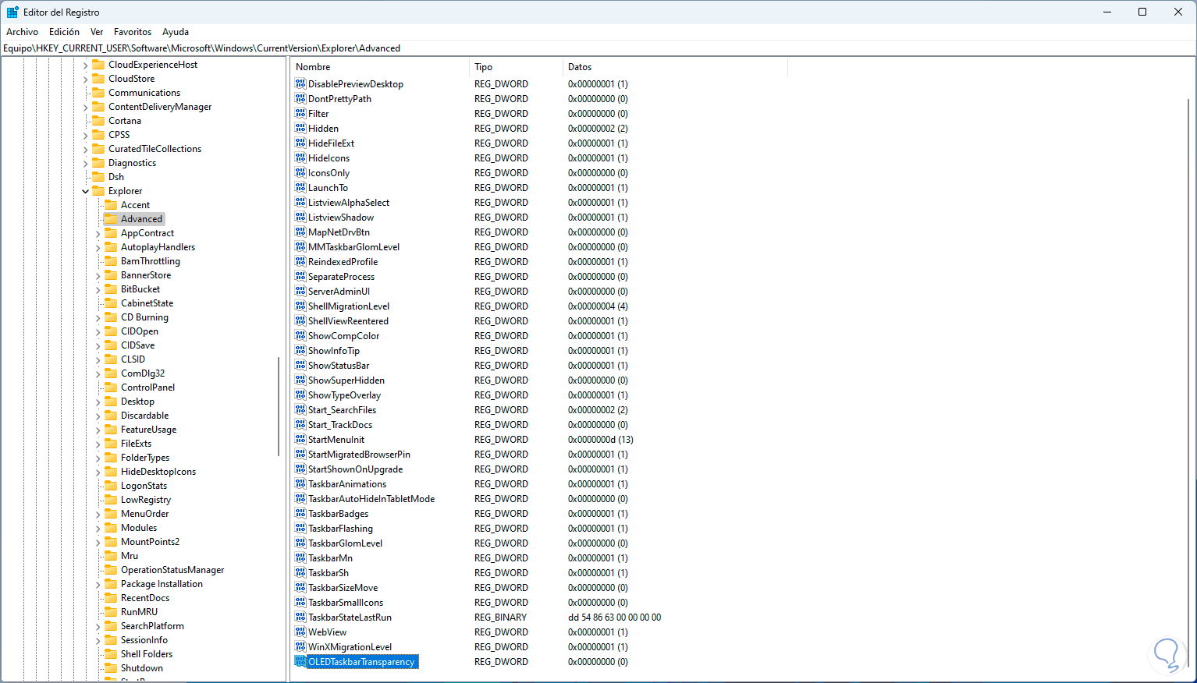Click the open Advanced folder icon

coord(111,219)
